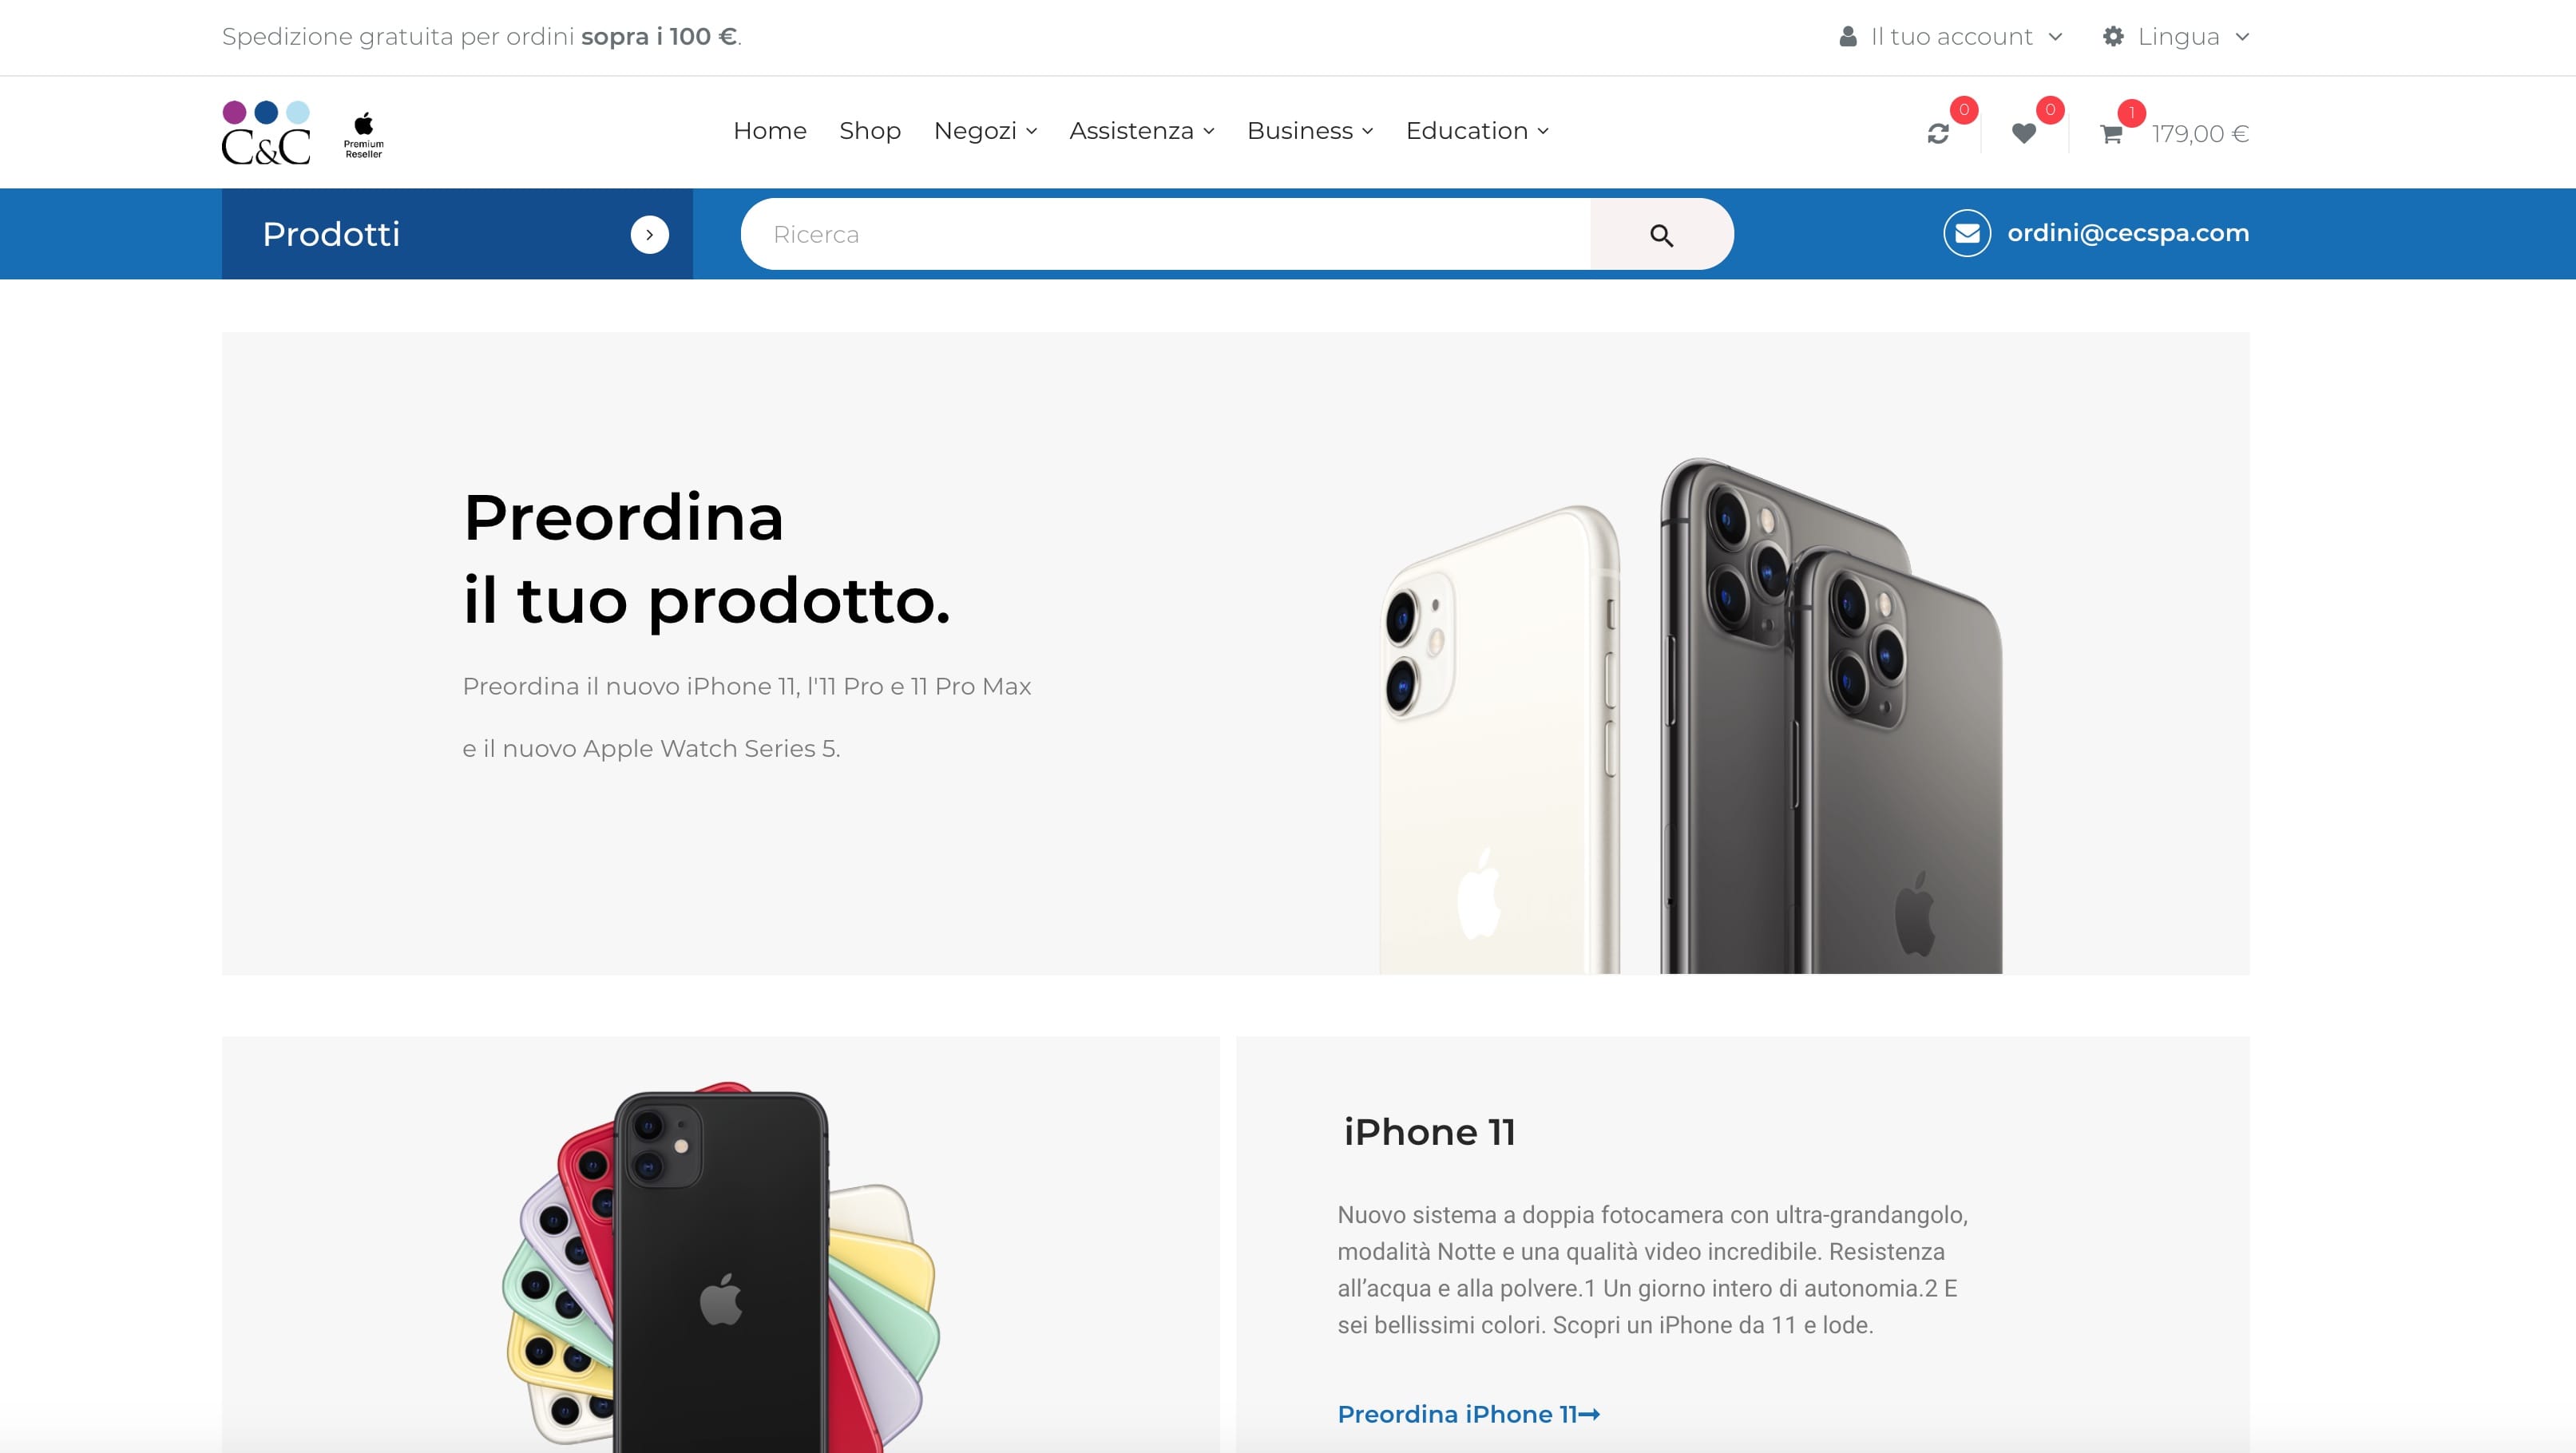Click the C&C logo
Image resolution: width=2576 pixels, height=1453 pixels.
pyautogui.click(x=266, y=132)
